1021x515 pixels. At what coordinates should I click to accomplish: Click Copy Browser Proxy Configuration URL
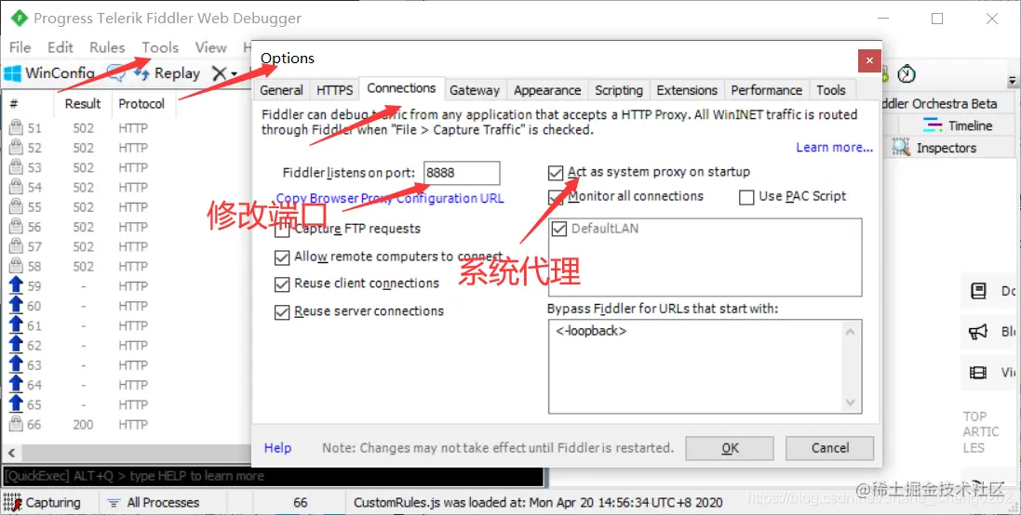point(390,198)
